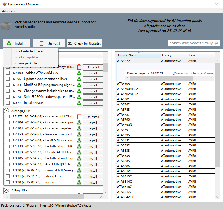Tick the checkbox for 1.2.100 Added ATA5700M322
223x209 pixels.
(x=8, y=73)
